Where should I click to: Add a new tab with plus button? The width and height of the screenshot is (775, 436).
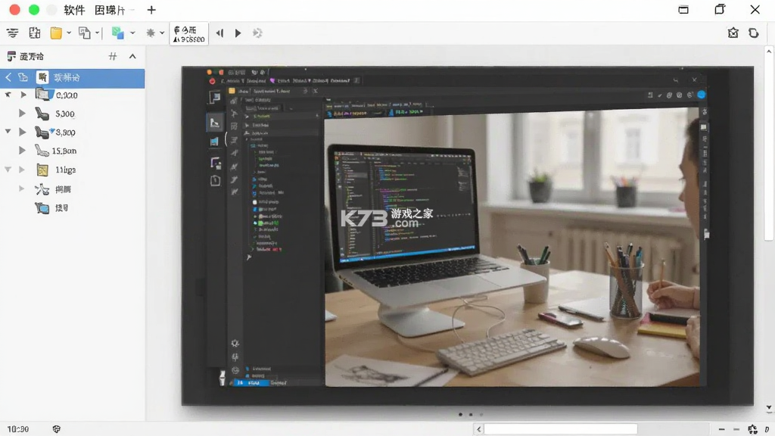[x=151, y=10]
